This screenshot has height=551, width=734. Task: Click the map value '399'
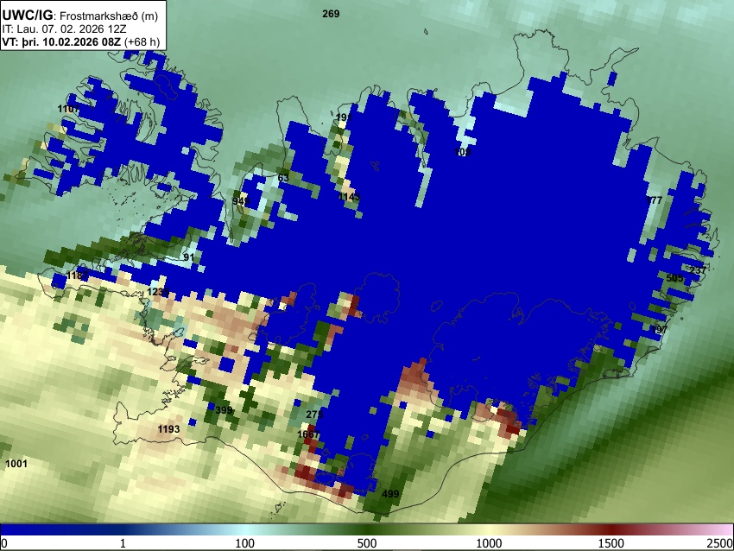coord(224,410)
